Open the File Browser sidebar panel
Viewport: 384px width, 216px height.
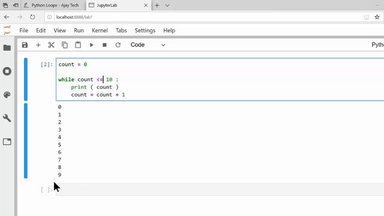coord(7,47)
